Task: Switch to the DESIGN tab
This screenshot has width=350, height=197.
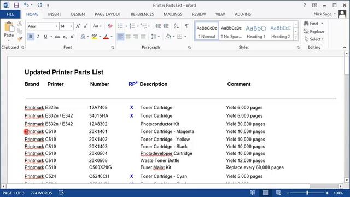Action: pyautogui.click(x=78, y=14)
